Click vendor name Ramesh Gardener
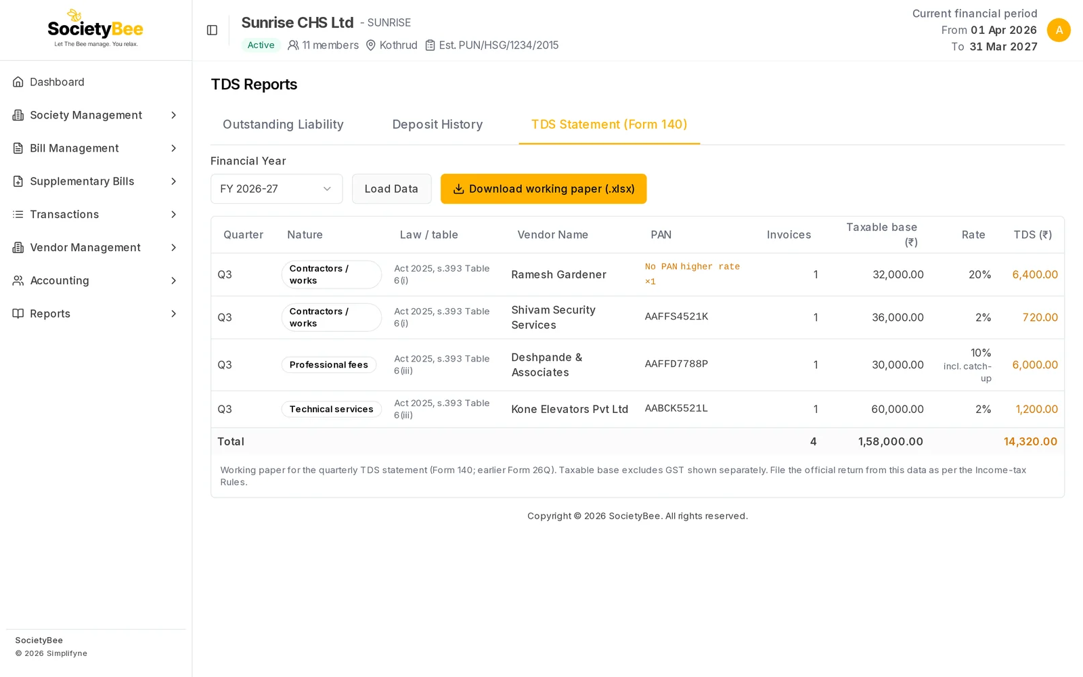1083x677 pixels. [558, 275]
